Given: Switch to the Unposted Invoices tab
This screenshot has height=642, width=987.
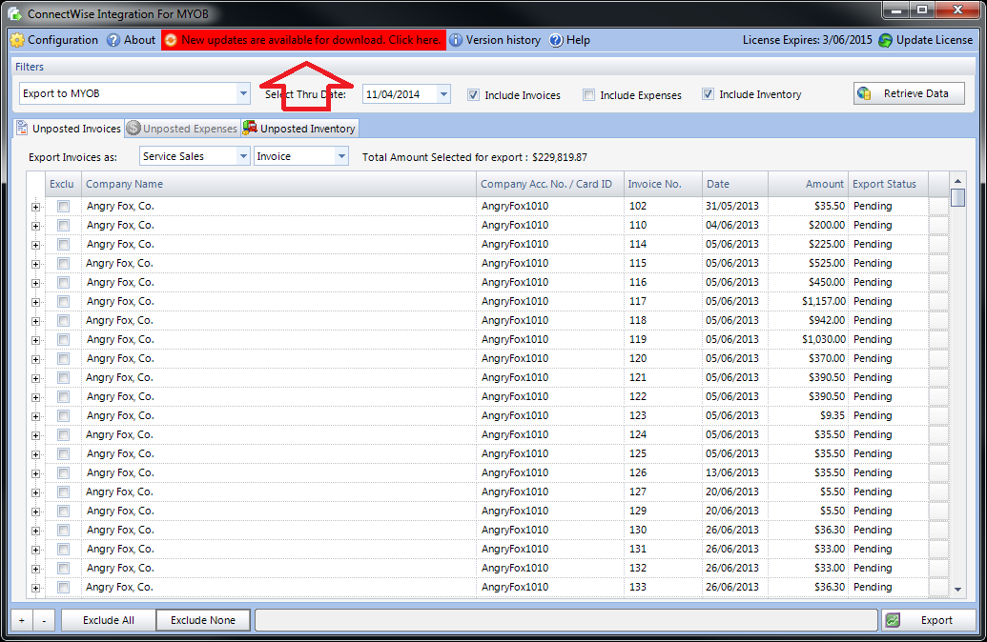Looking at the screenshot, I should click(69, 129).
